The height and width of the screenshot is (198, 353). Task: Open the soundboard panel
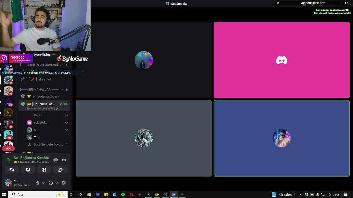(x=60, y=170)
